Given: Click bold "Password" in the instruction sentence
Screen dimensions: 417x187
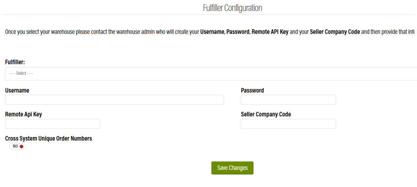Looking at the screenshot, I should pyautogui.click(x=237, y=32).
